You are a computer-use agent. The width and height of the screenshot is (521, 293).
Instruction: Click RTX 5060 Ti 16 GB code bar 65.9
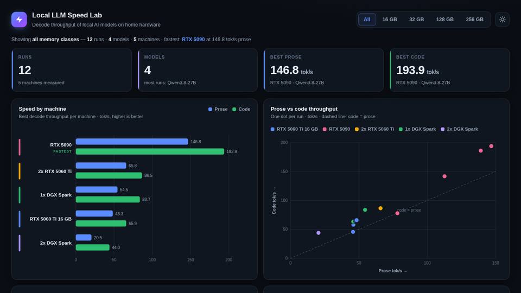pyautogui.click(x=101, y=223)
